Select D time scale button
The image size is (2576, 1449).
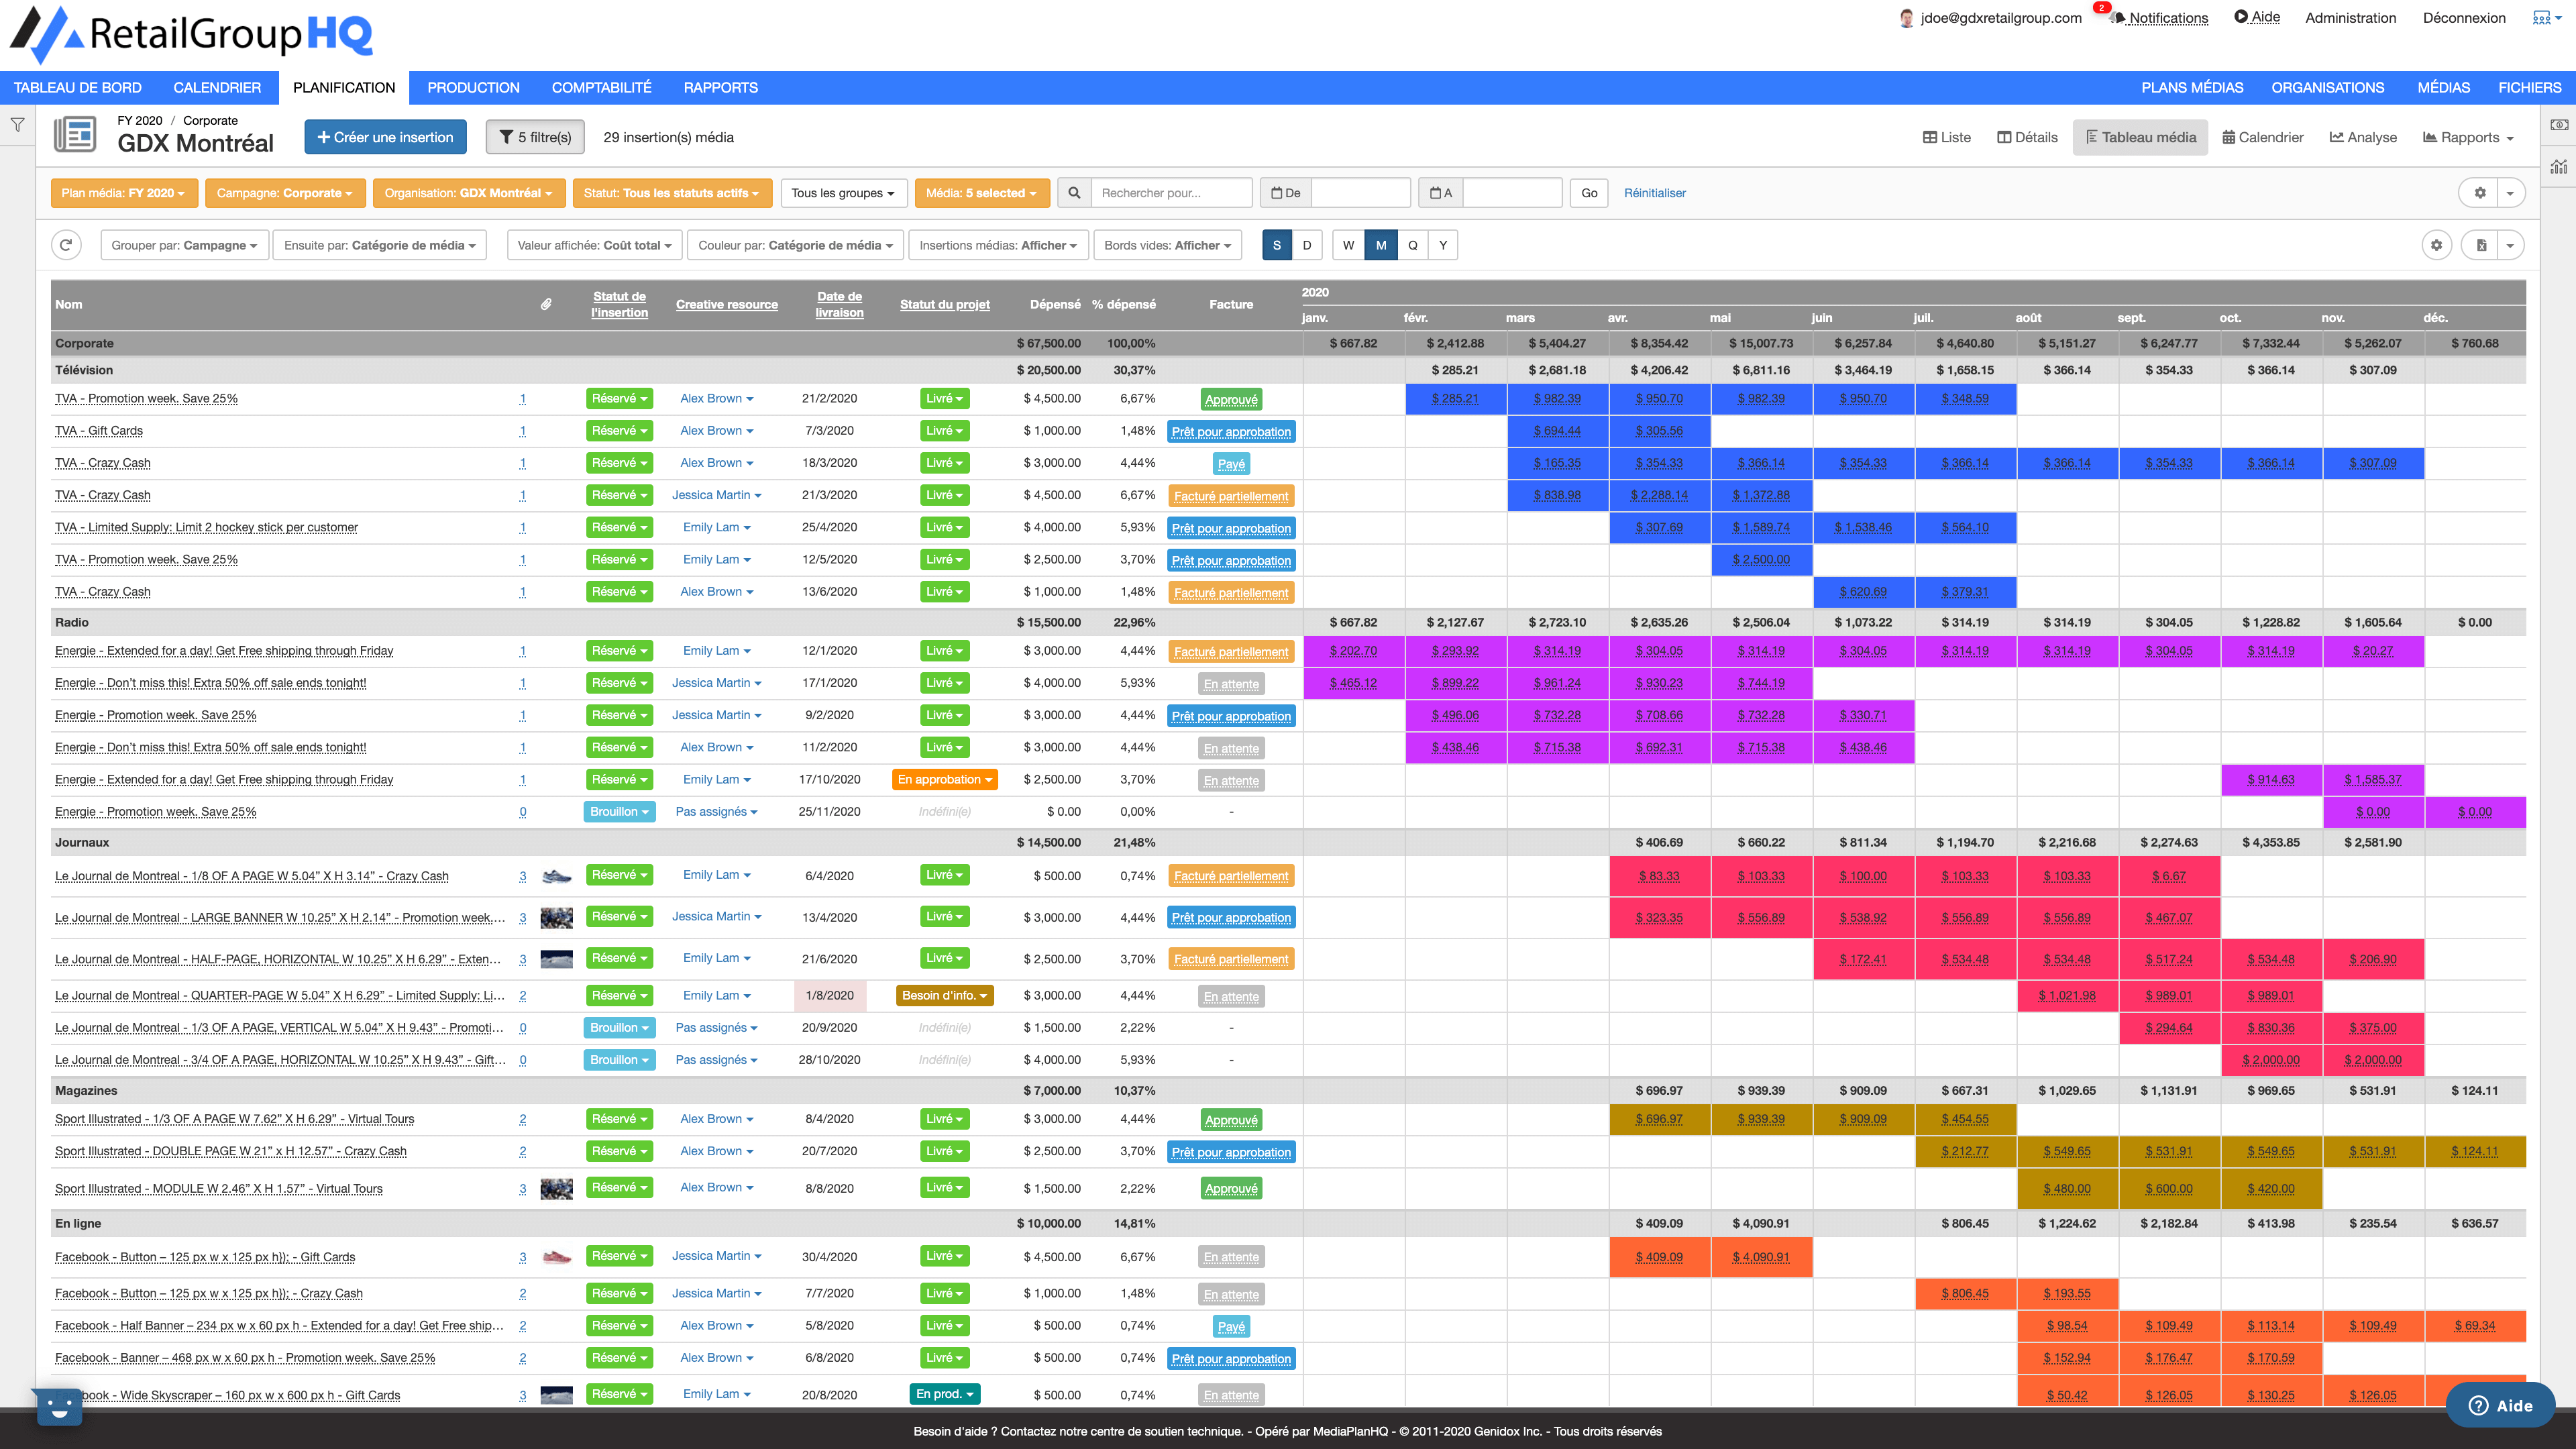[x=1306, y=245]
